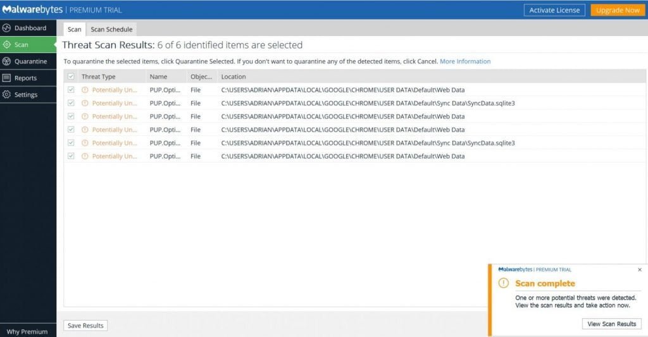Click first row Web Data location path
Screen dimensions: 648x337
pos(342,90)
